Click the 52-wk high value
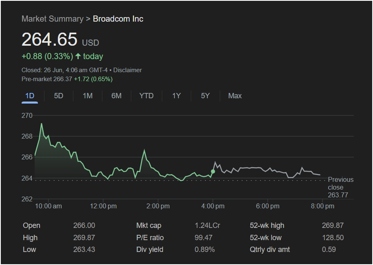This screenshot has width=373, height=265. (x=333, y=225)
